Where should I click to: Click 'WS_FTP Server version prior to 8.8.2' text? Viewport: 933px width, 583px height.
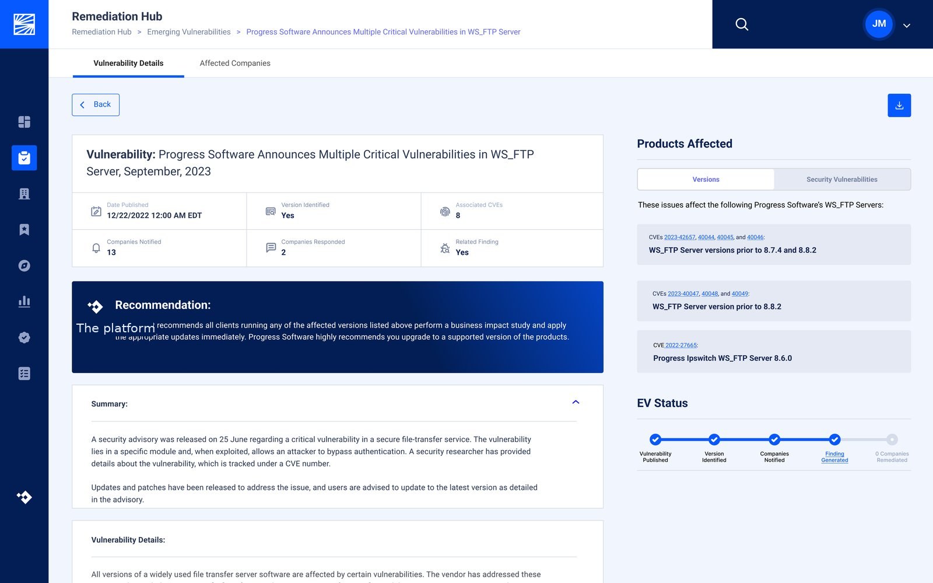tap(717, 307)
